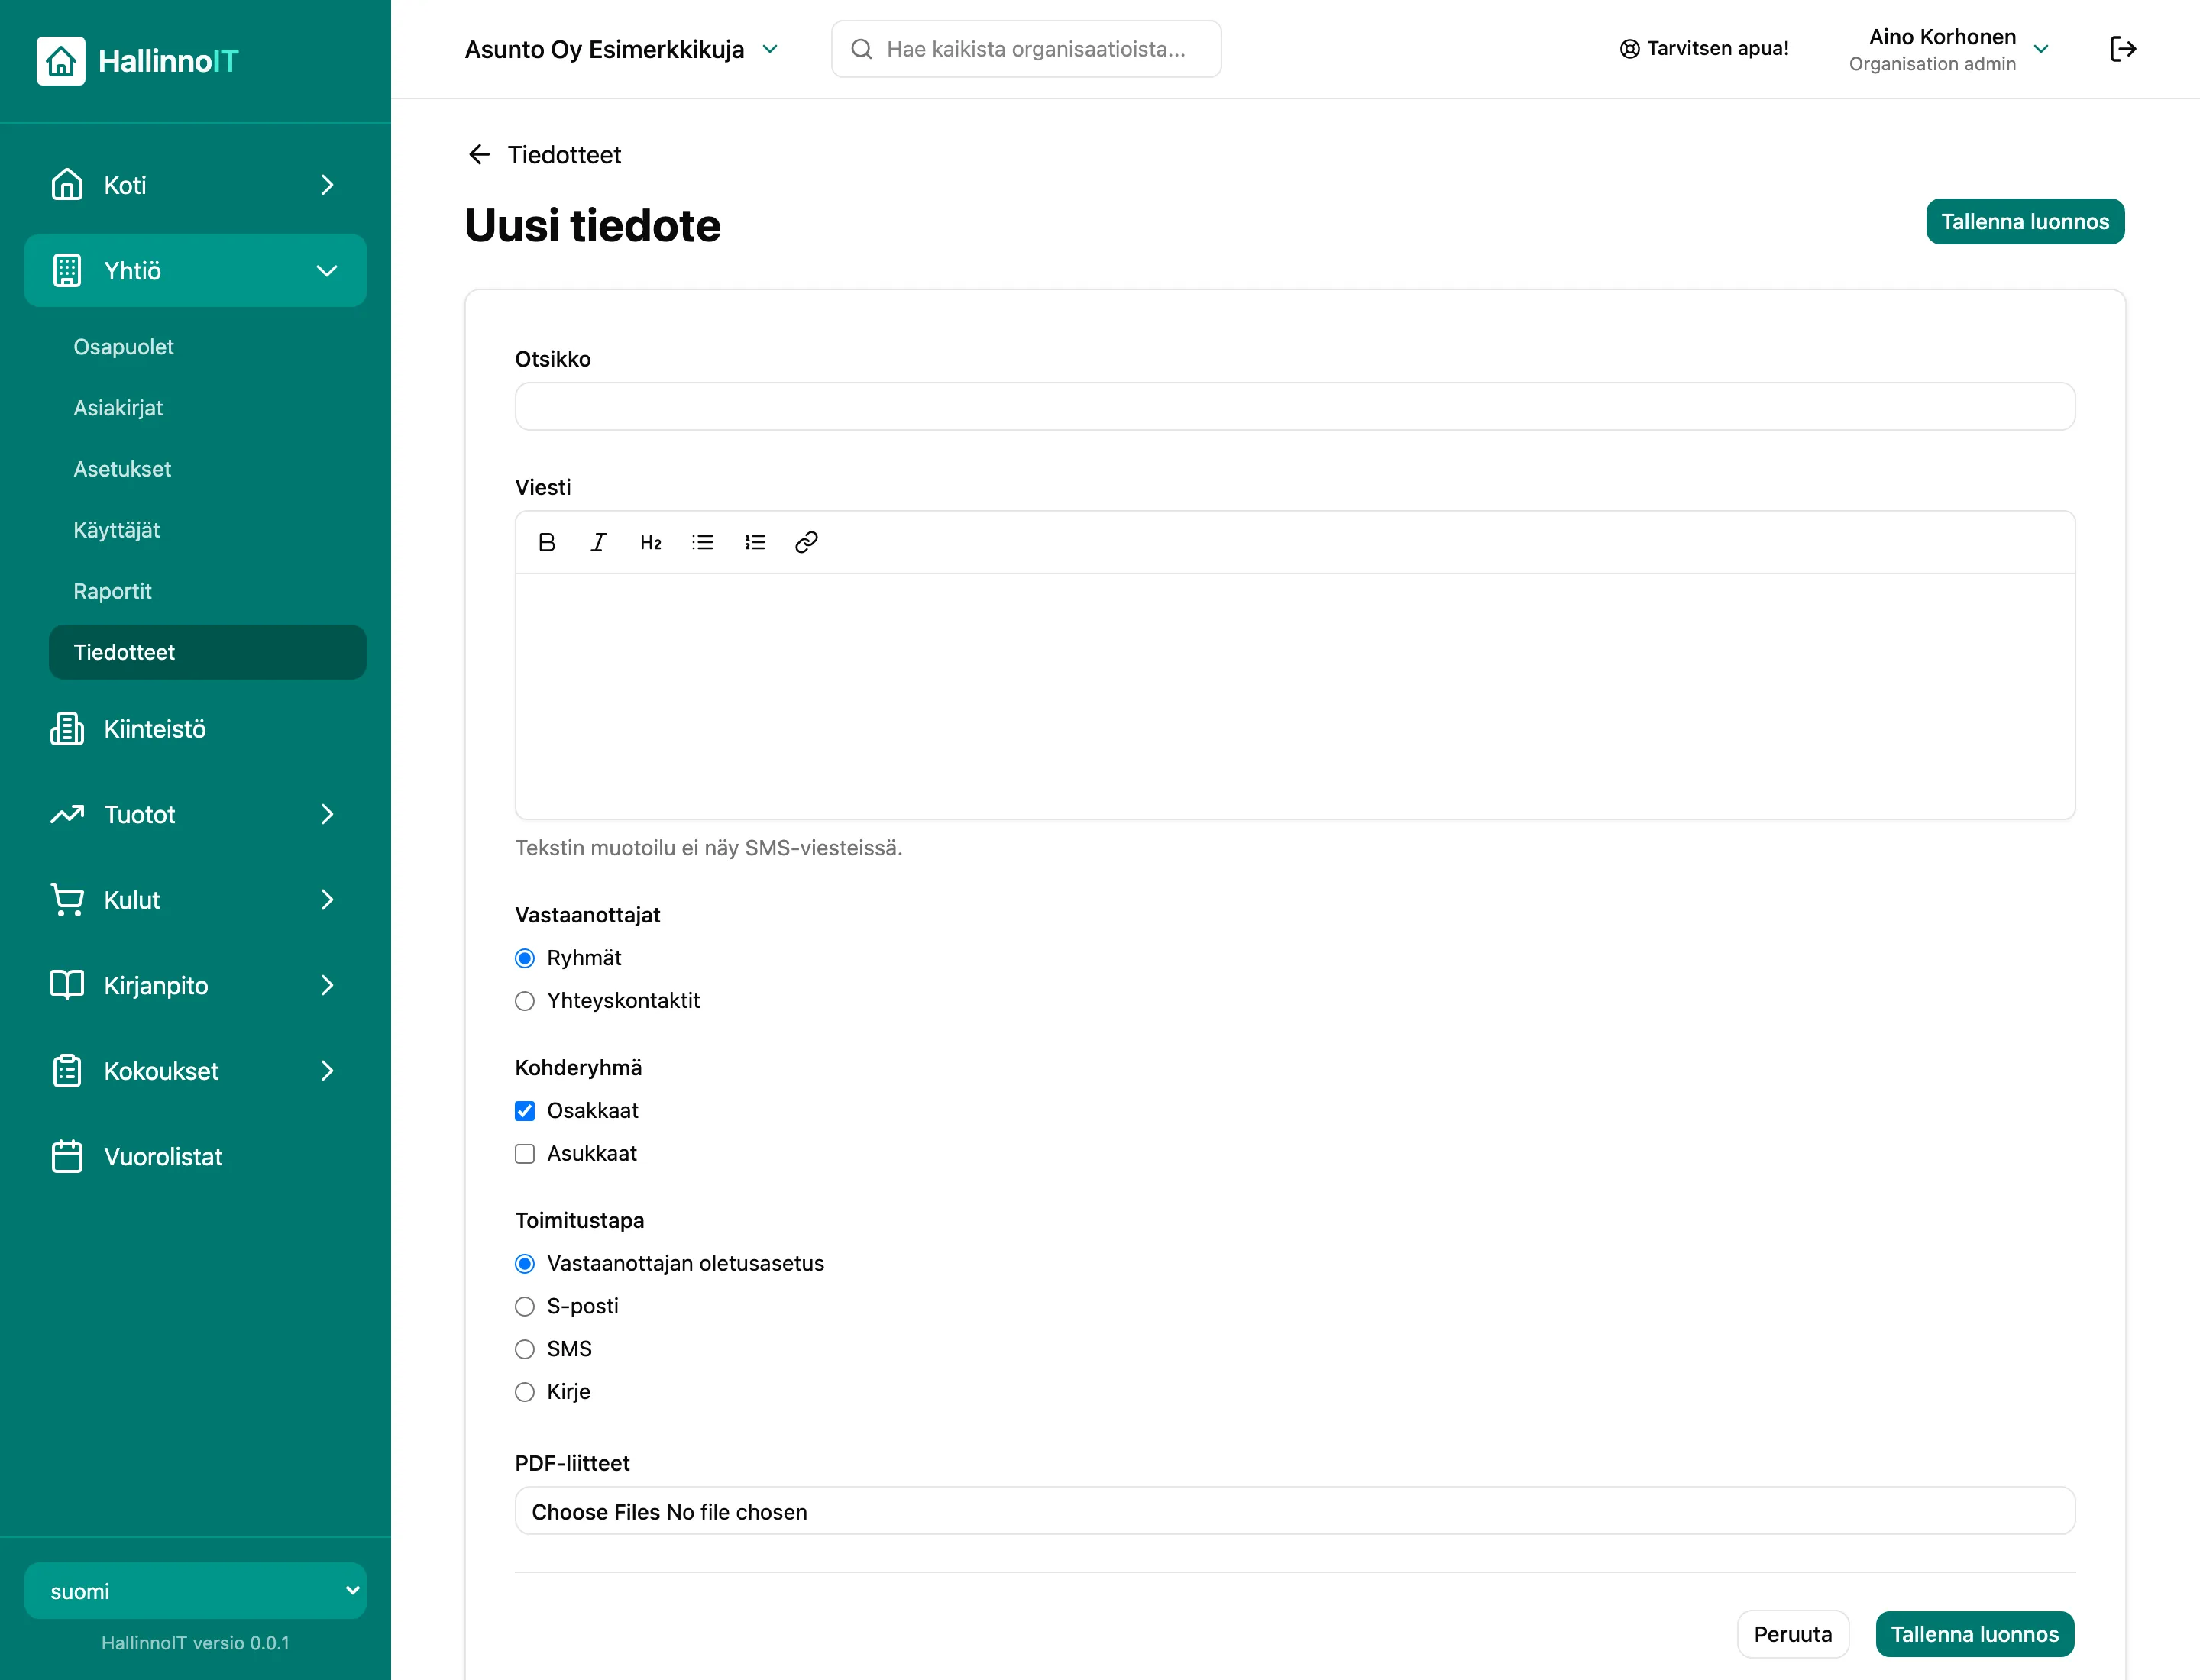Select the Yhteyskontaktit recipient option
This screenshot has height=1680, width=2200.
pyautogui.click(x=524, y=1001)
